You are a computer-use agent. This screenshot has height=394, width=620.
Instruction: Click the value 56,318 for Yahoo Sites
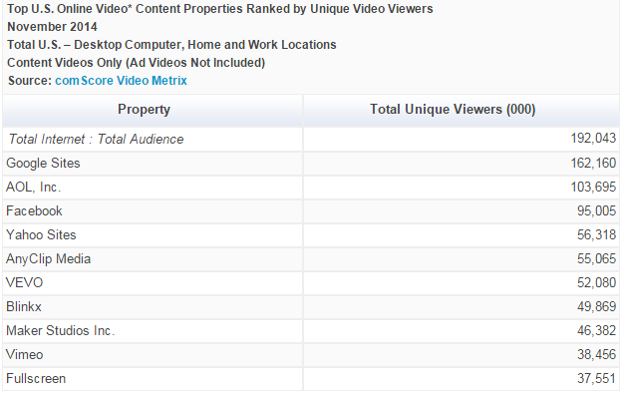[596, 235]
